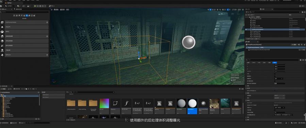Screen dimensions: 306x128
Task: Open the viewport camera speed setting
Action: 239,10
